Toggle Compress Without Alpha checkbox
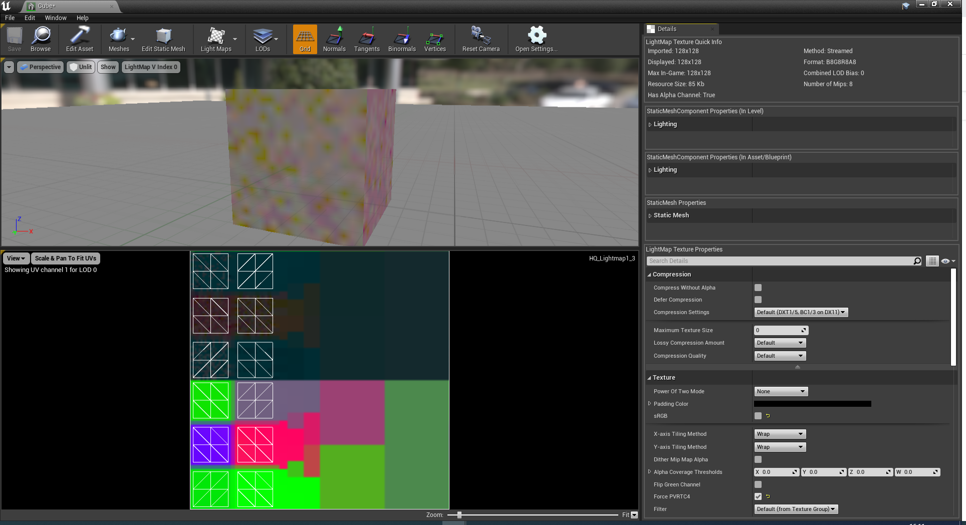This screenshot has height=525, width=966. [758, 288]
